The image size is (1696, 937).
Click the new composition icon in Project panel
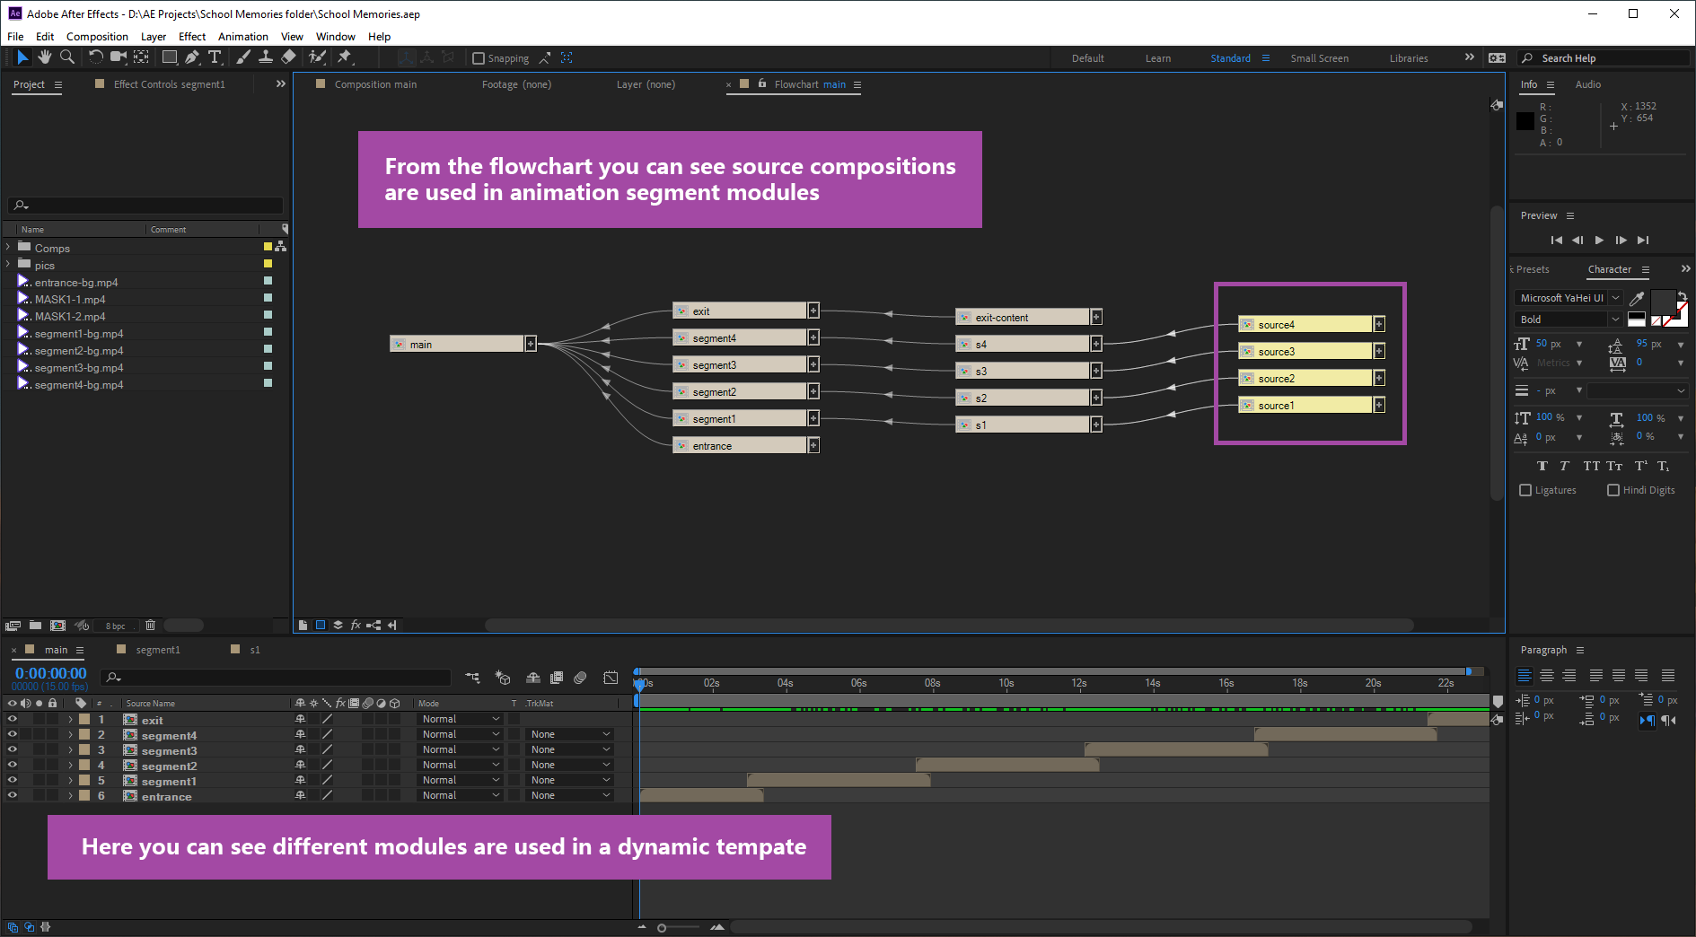click(x=57, y=626)
